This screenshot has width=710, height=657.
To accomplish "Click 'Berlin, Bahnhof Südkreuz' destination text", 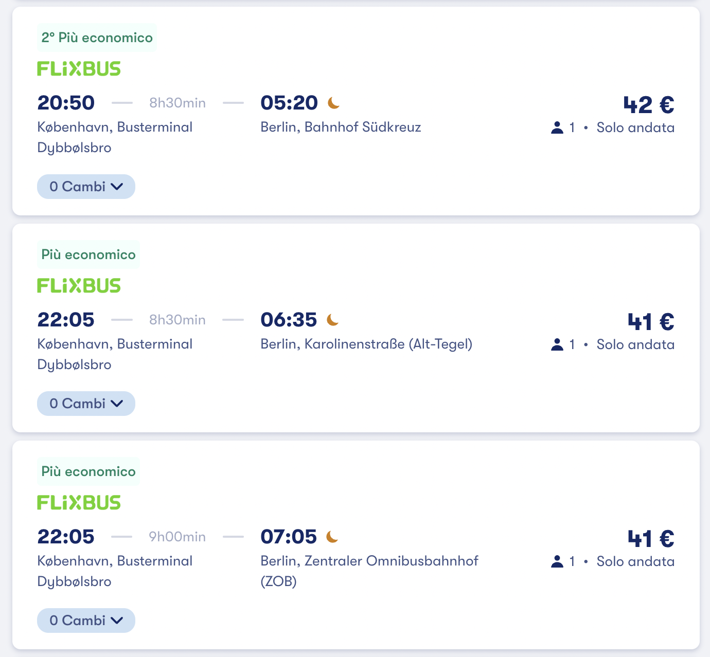I will [341, 127].
